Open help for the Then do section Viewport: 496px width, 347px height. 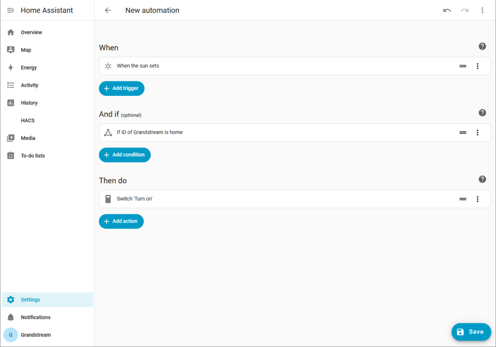tap(482, 179)
